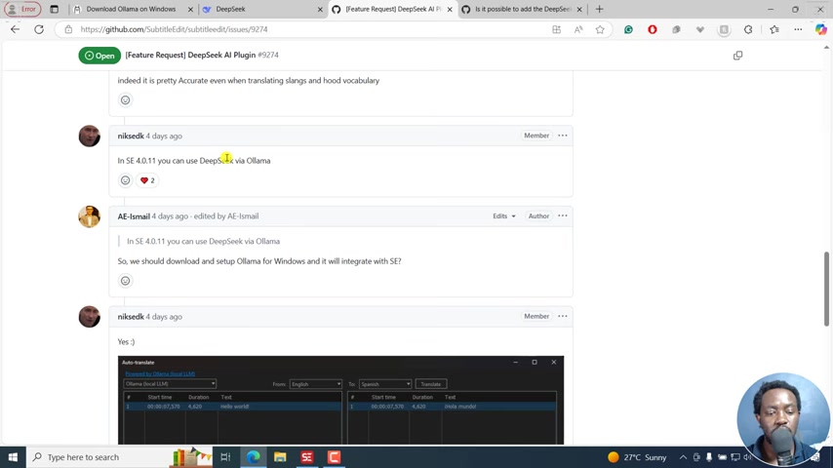Click the address bar URL
Screen dimensions: 833x468
(175, 30)
